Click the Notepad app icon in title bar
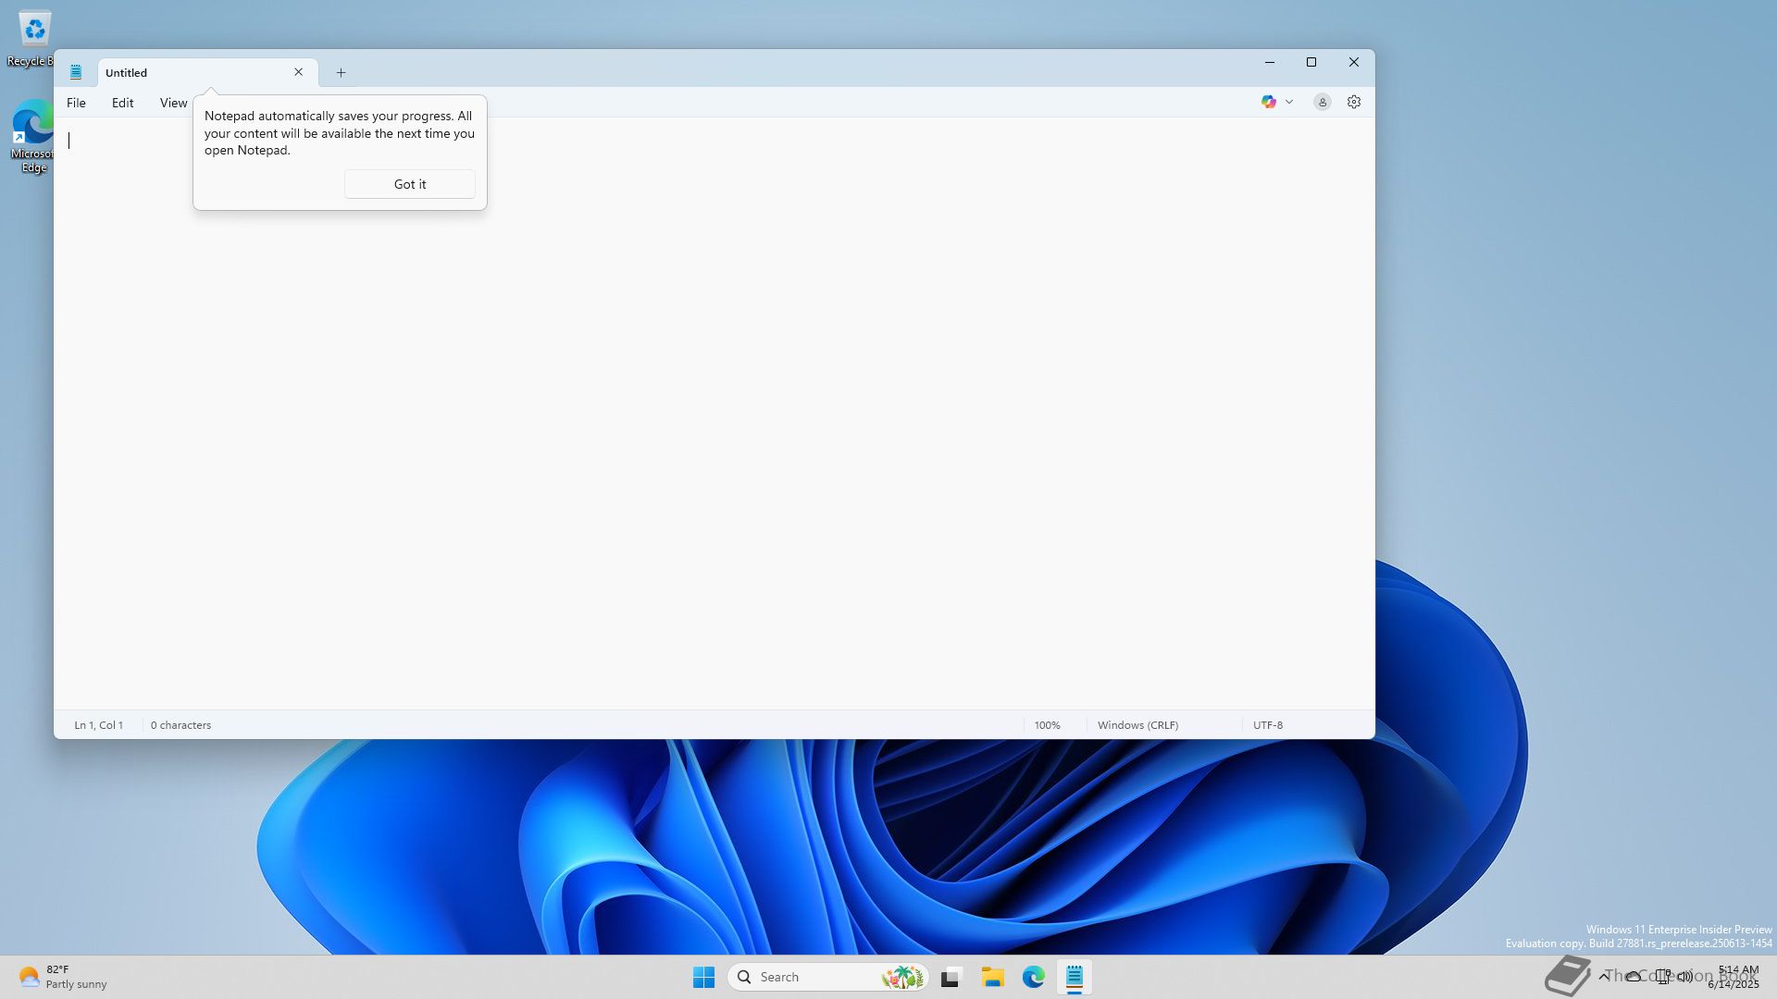Viewport: 1777px width, 999px height. (x=76, y=72)
